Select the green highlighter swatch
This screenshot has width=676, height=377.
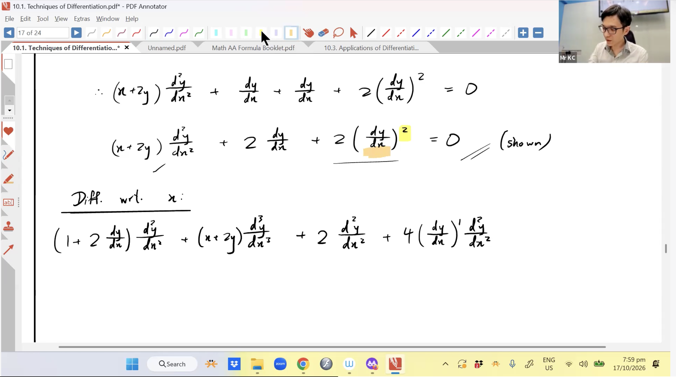click(246, 33)
